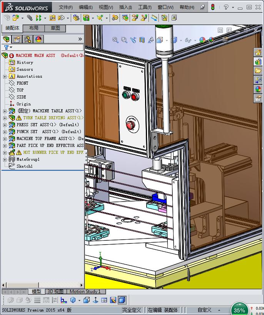
Task: Expand the hidden manager tabs chevron
Action: pos(80,39)
